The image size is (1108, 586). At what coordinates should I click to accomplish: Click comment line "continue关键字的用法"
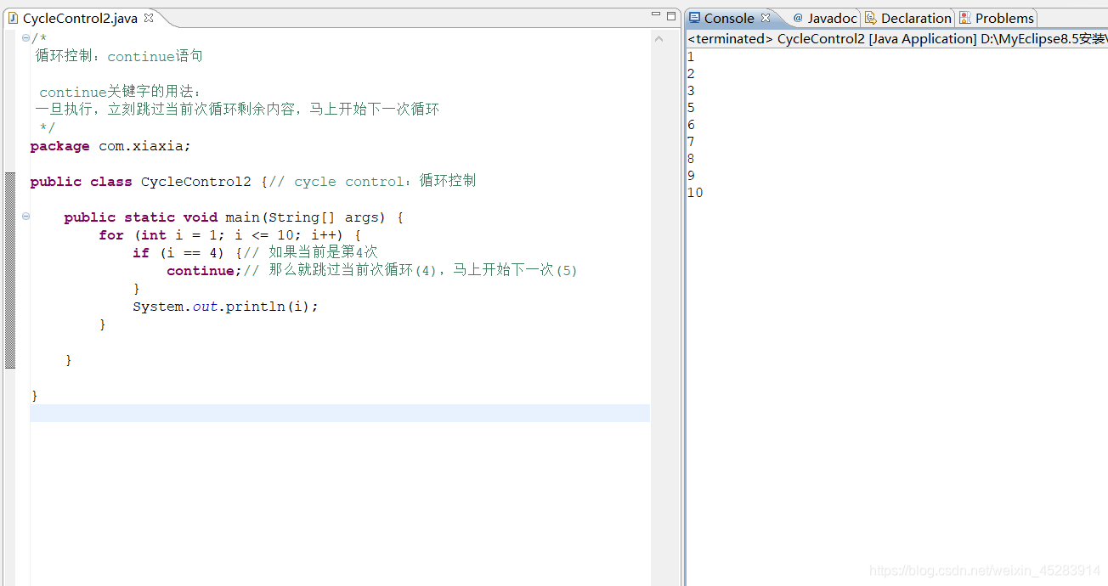coord(119,92)
